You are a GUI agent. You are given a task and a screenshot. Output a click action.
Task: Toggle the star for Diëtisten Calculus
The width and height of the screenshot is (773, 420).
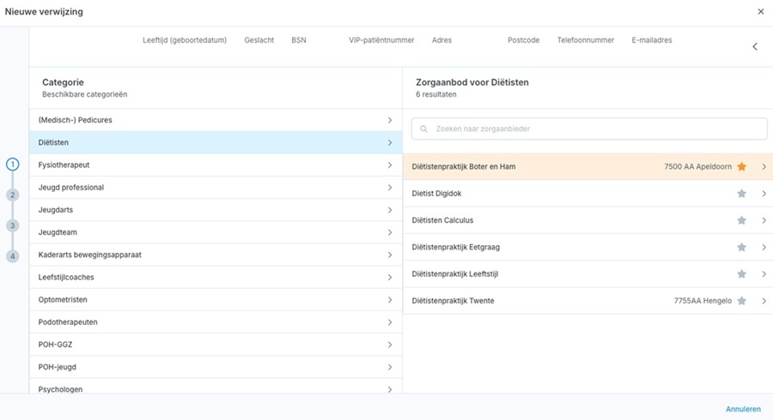click(741, 220)
